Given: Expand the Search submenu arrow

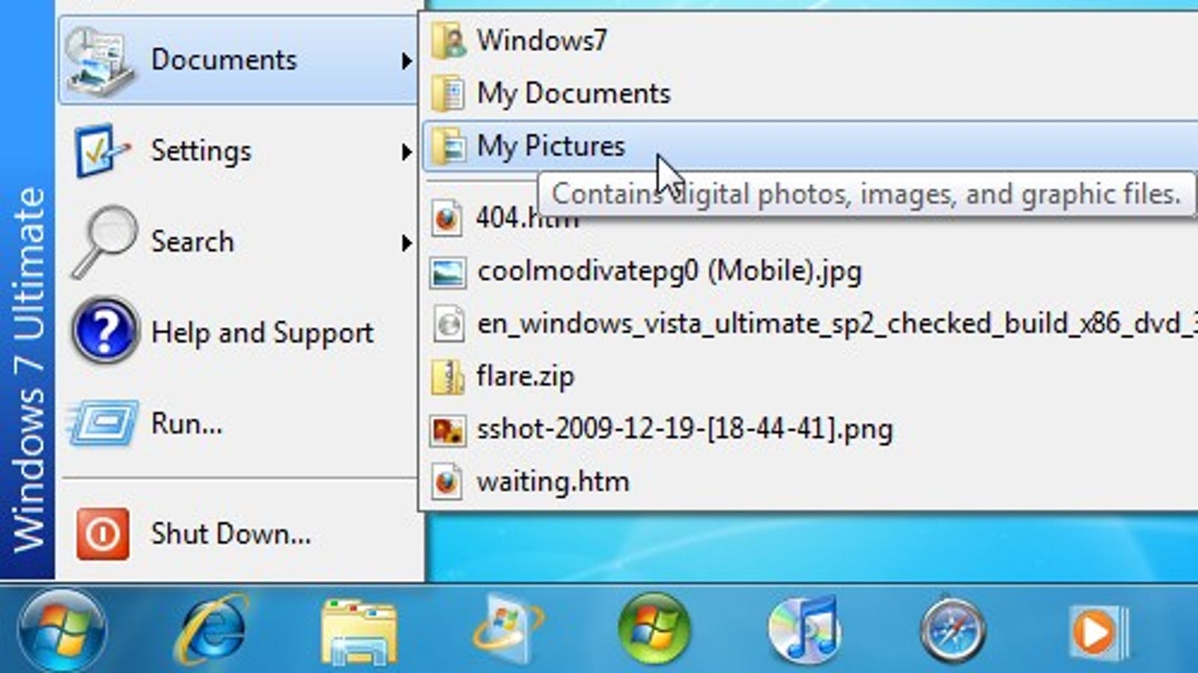Looking at the screenshot, I should (x=406, y=242).
